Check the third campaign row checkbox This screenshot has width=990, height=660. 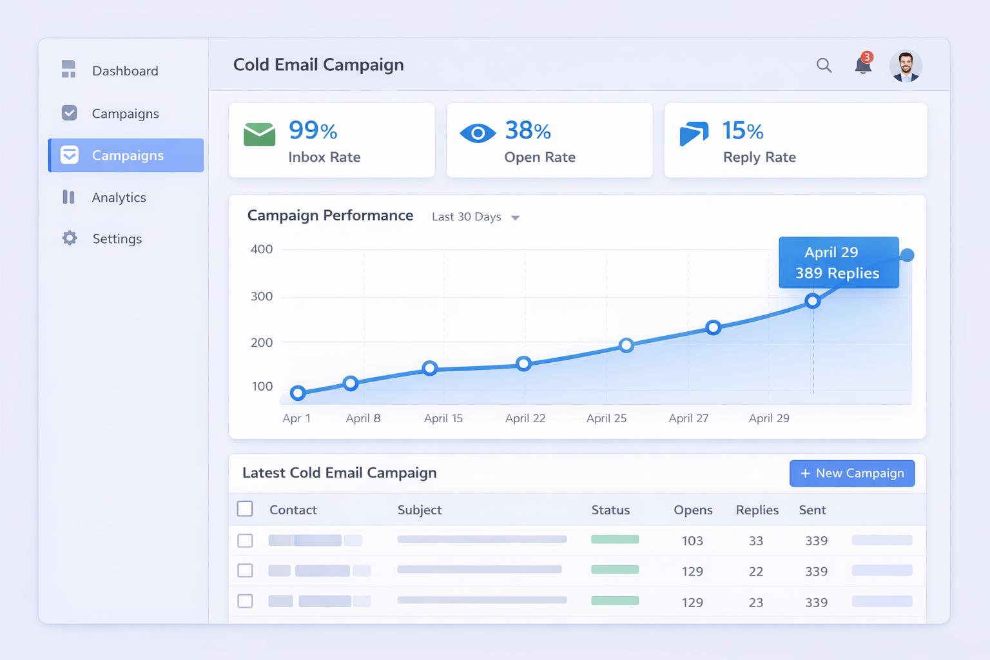245,601
